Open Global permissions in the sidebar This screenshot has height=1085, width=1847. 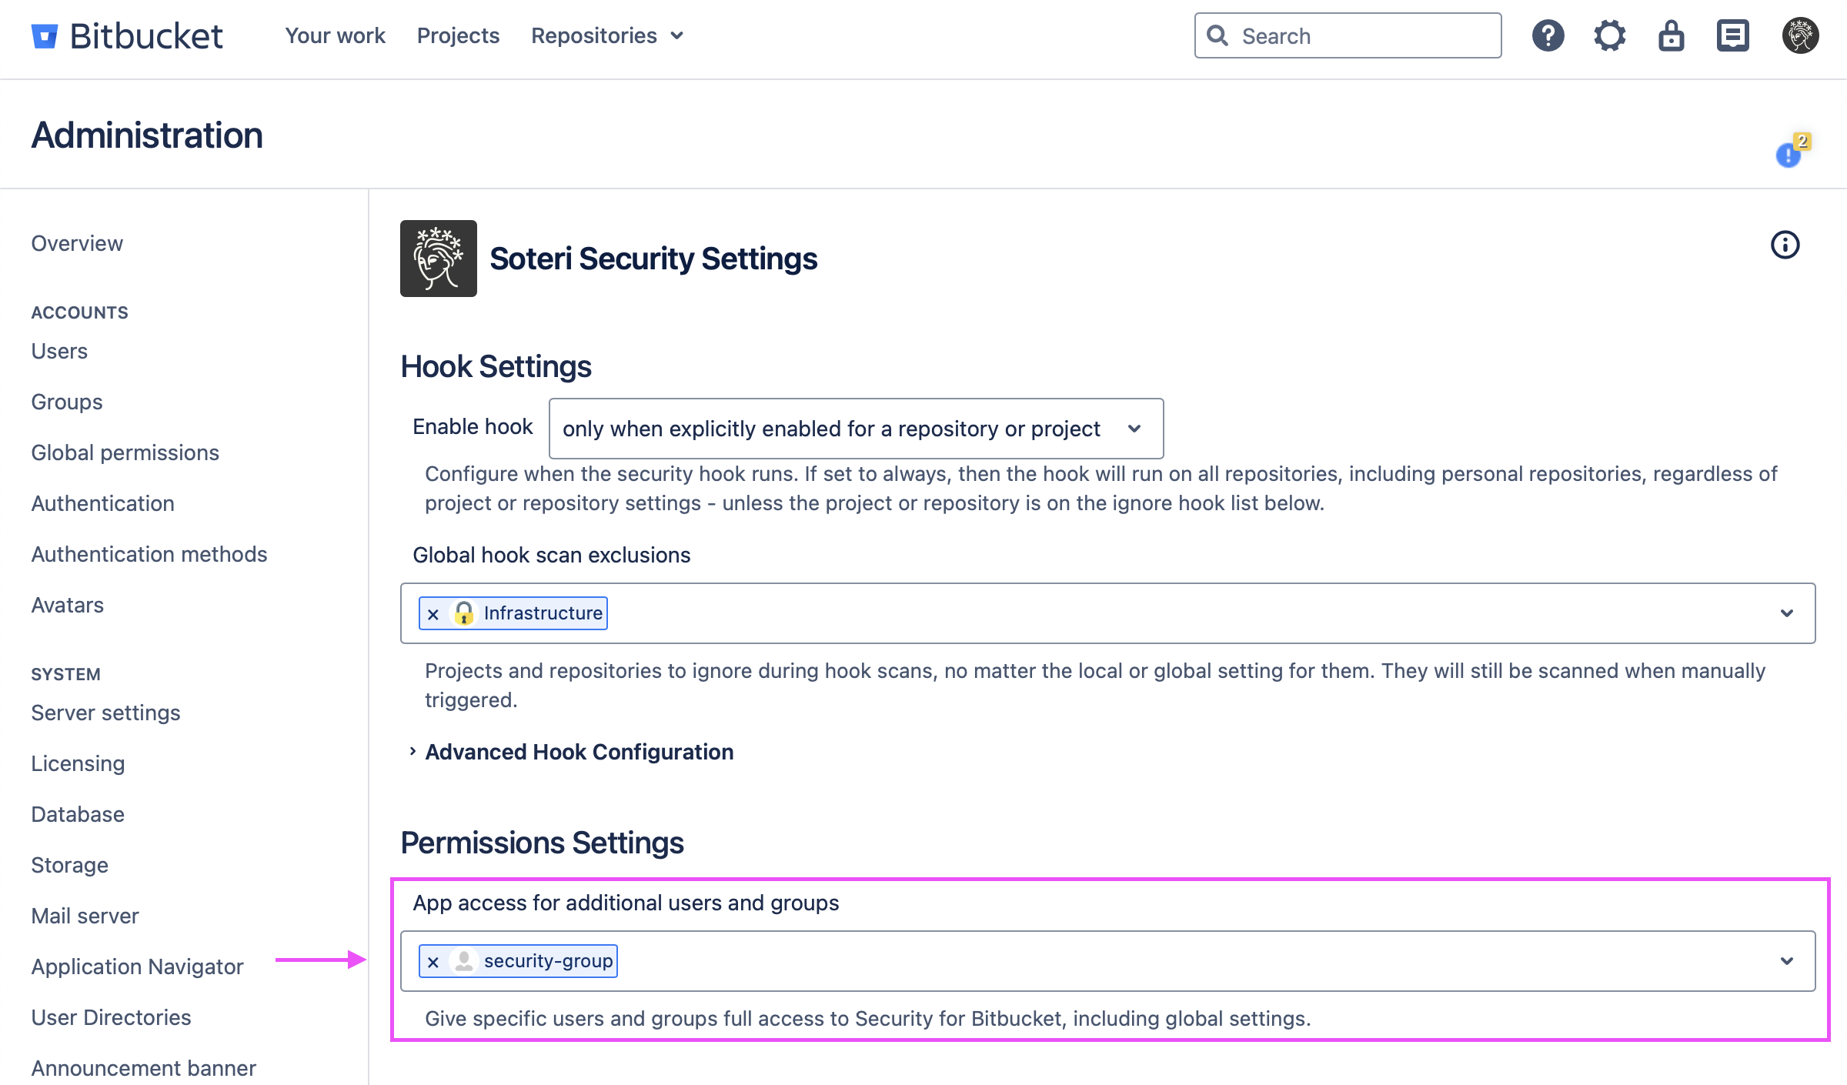tap(125, 452)
